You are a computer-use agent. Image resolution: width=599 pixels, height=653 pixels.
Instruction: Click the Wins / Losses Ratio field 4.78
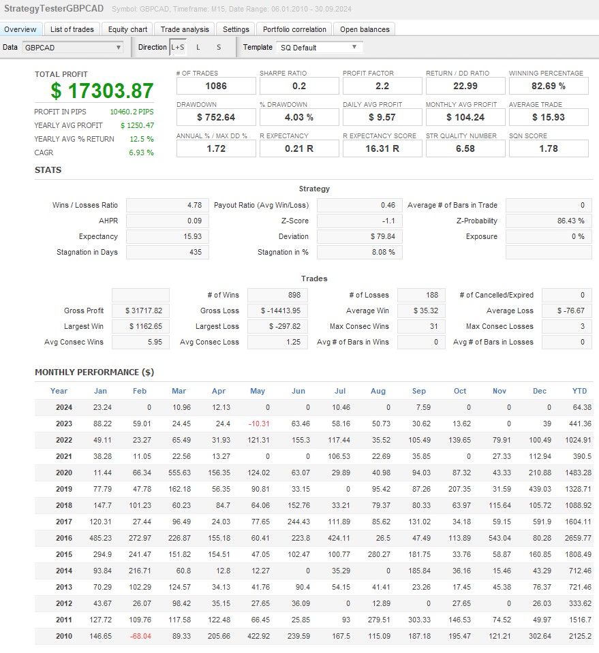pos(167,206)
